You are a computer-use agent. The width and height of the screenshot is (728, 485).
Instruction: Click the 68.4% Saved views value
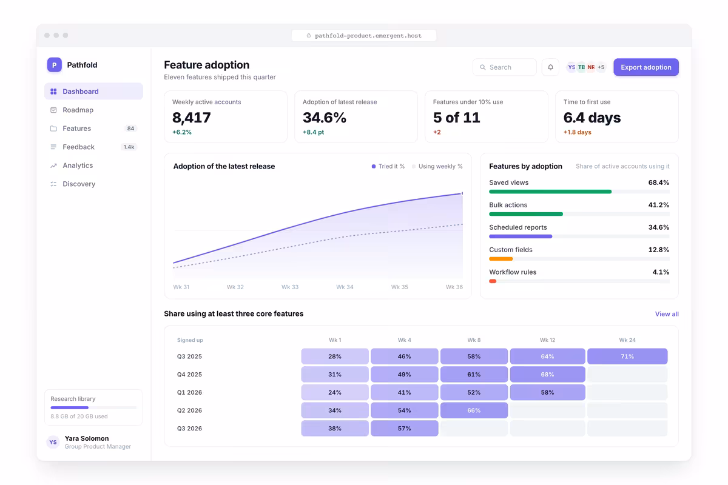659,182
